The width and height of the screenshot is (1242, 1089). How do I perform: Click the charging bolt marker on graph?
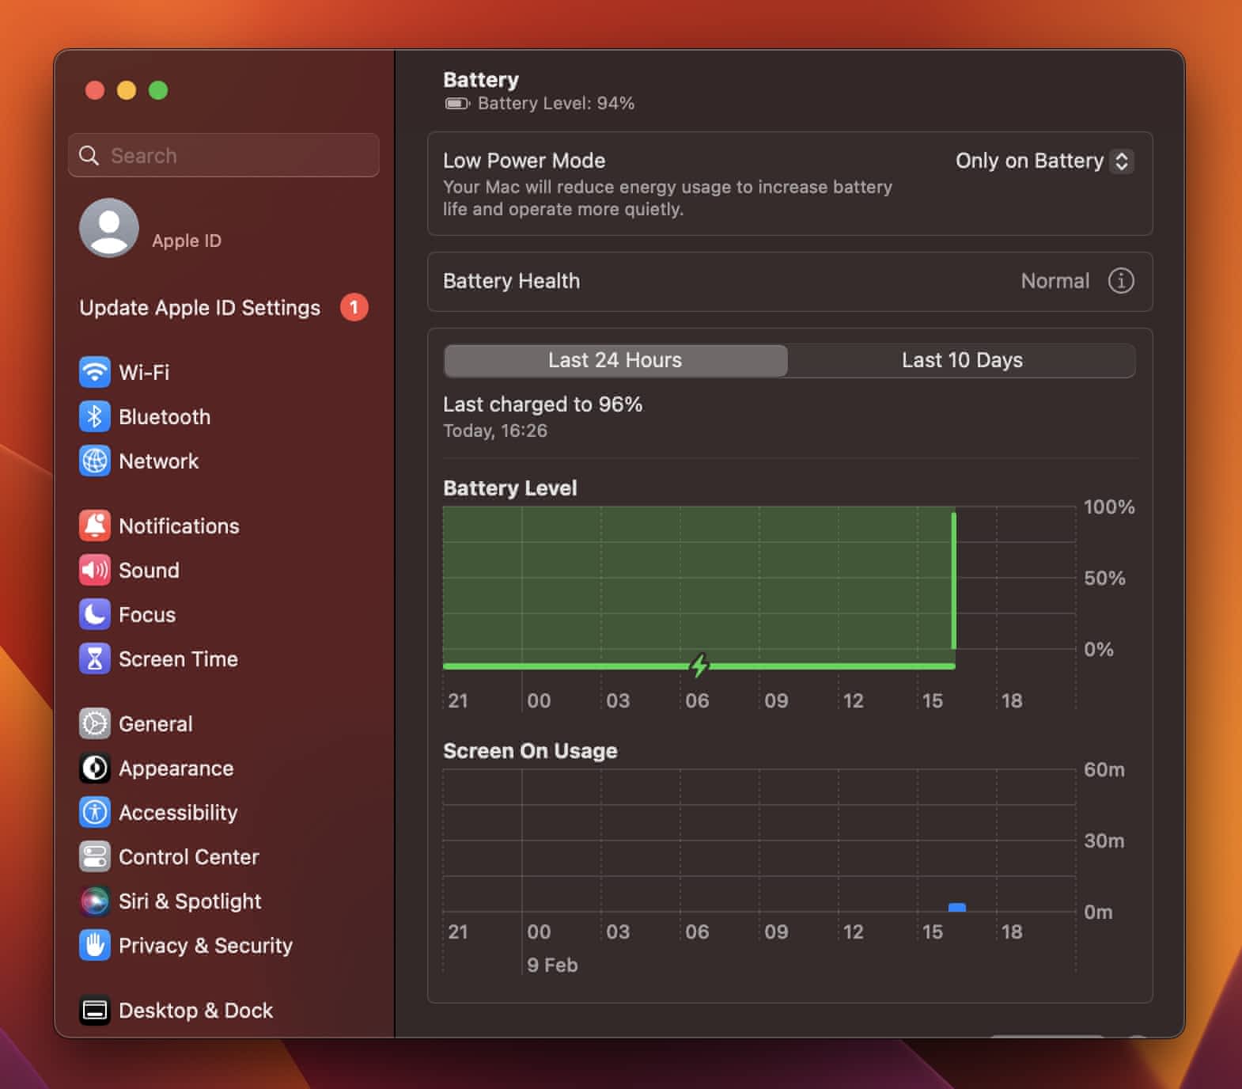click(699, 666)
